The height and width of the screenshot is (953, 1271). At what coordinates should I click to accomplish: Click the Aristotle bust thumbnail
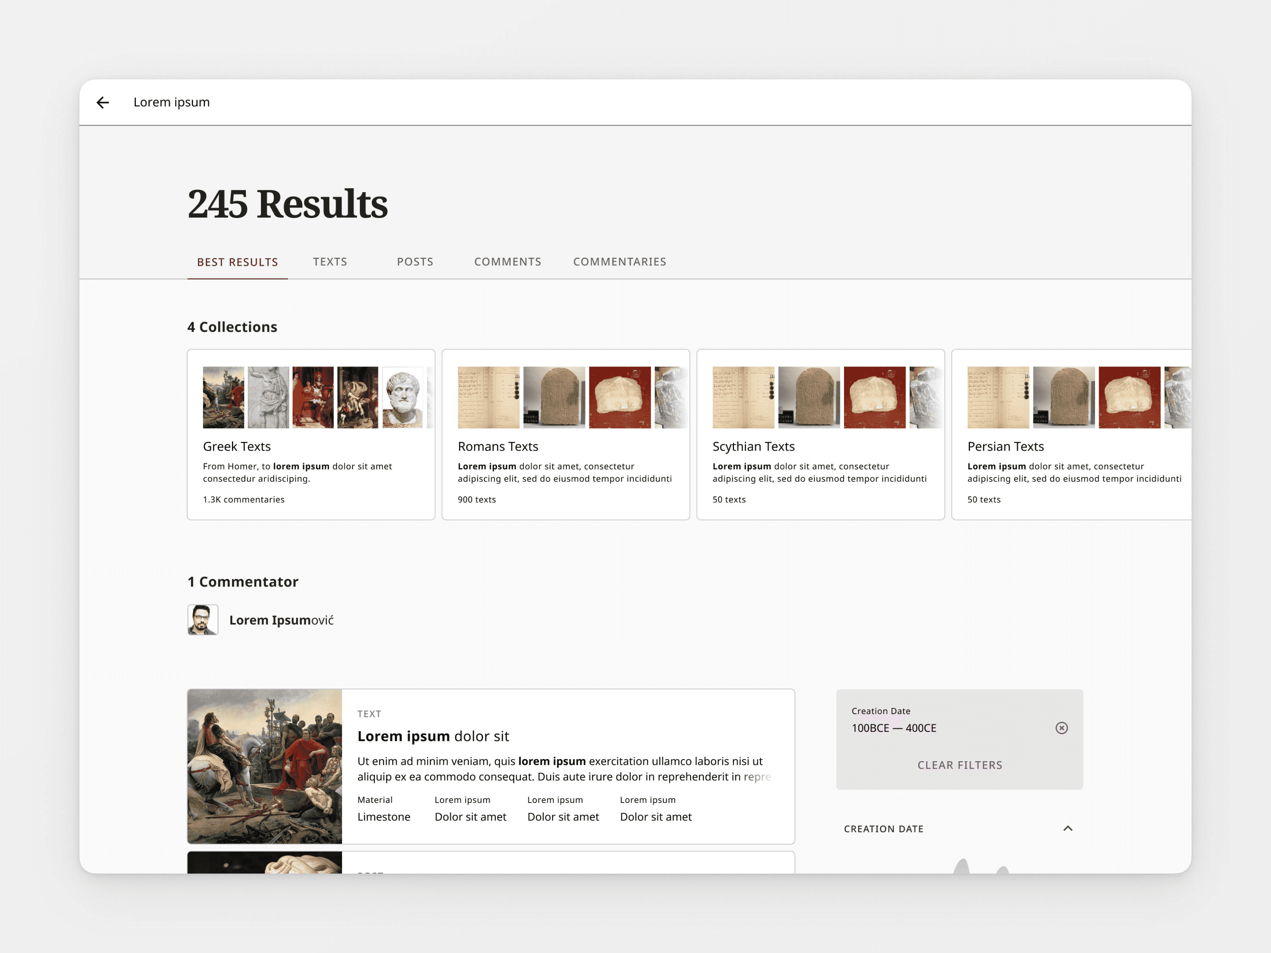(x=402, y=397)
